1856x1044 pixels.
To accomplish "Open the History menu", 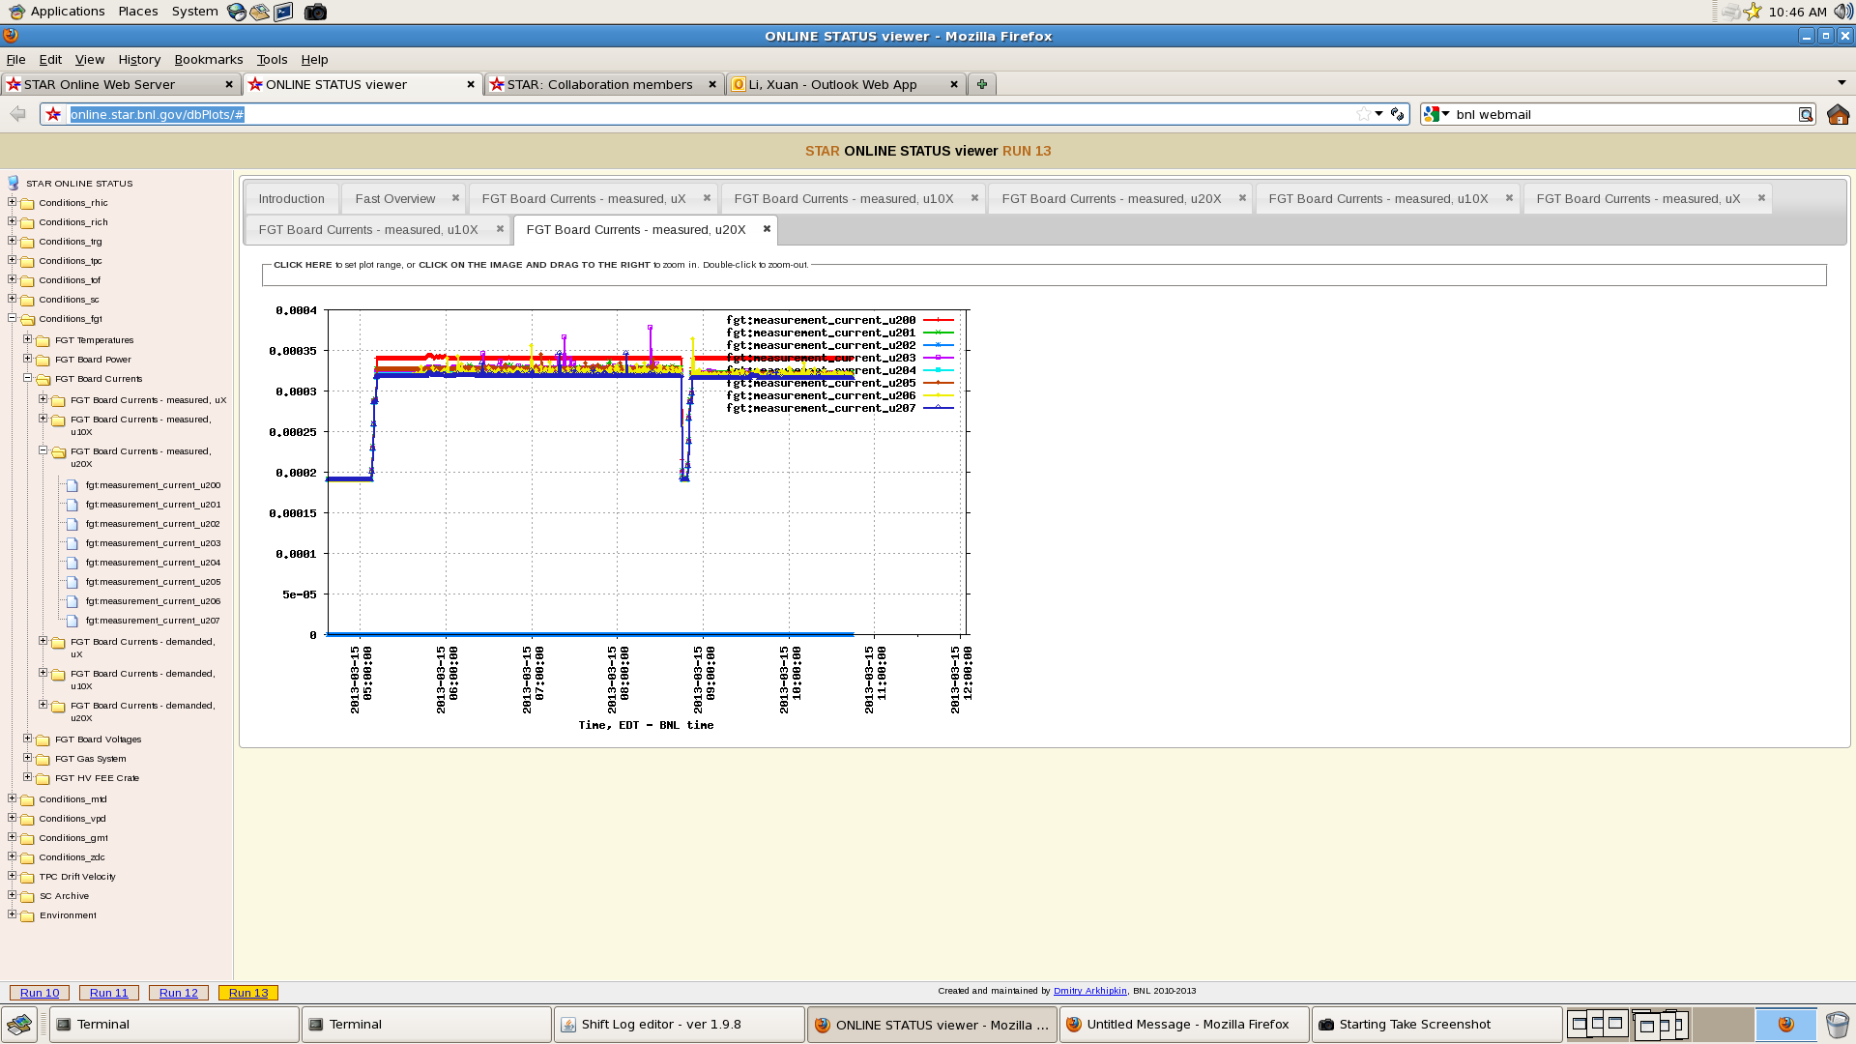I will 139,59.
